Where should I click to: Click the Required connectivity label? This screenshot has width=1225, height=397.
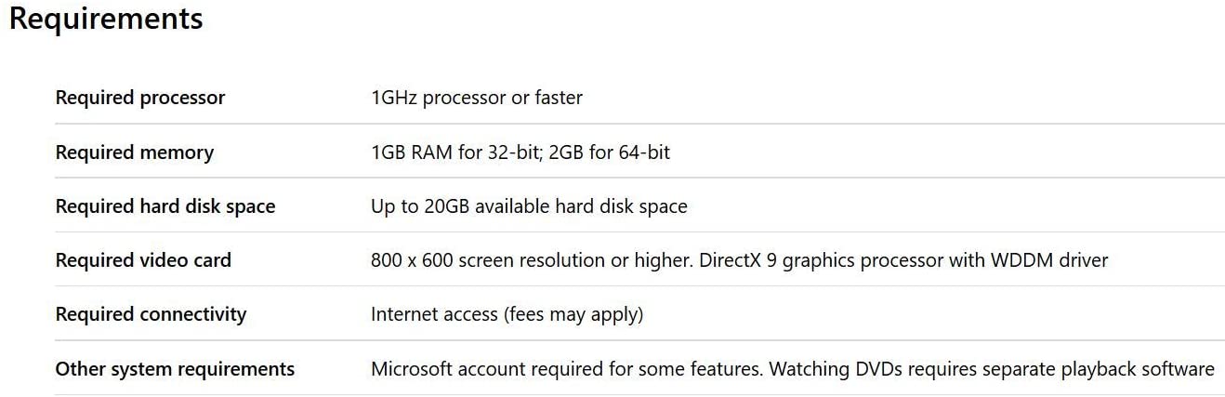(x=151, y=314)
